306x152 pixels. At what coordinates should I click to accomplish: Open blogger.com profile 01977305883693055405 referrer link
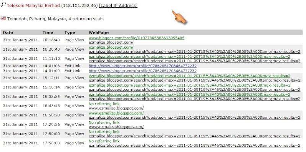point(137,38)
